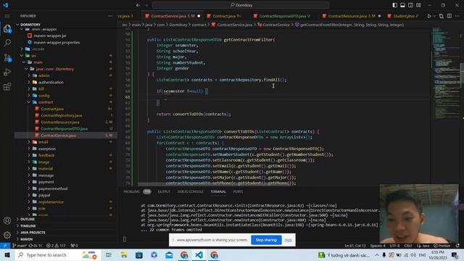Open the Accounts menu icon
464x261 pixels.
[7, 220]
